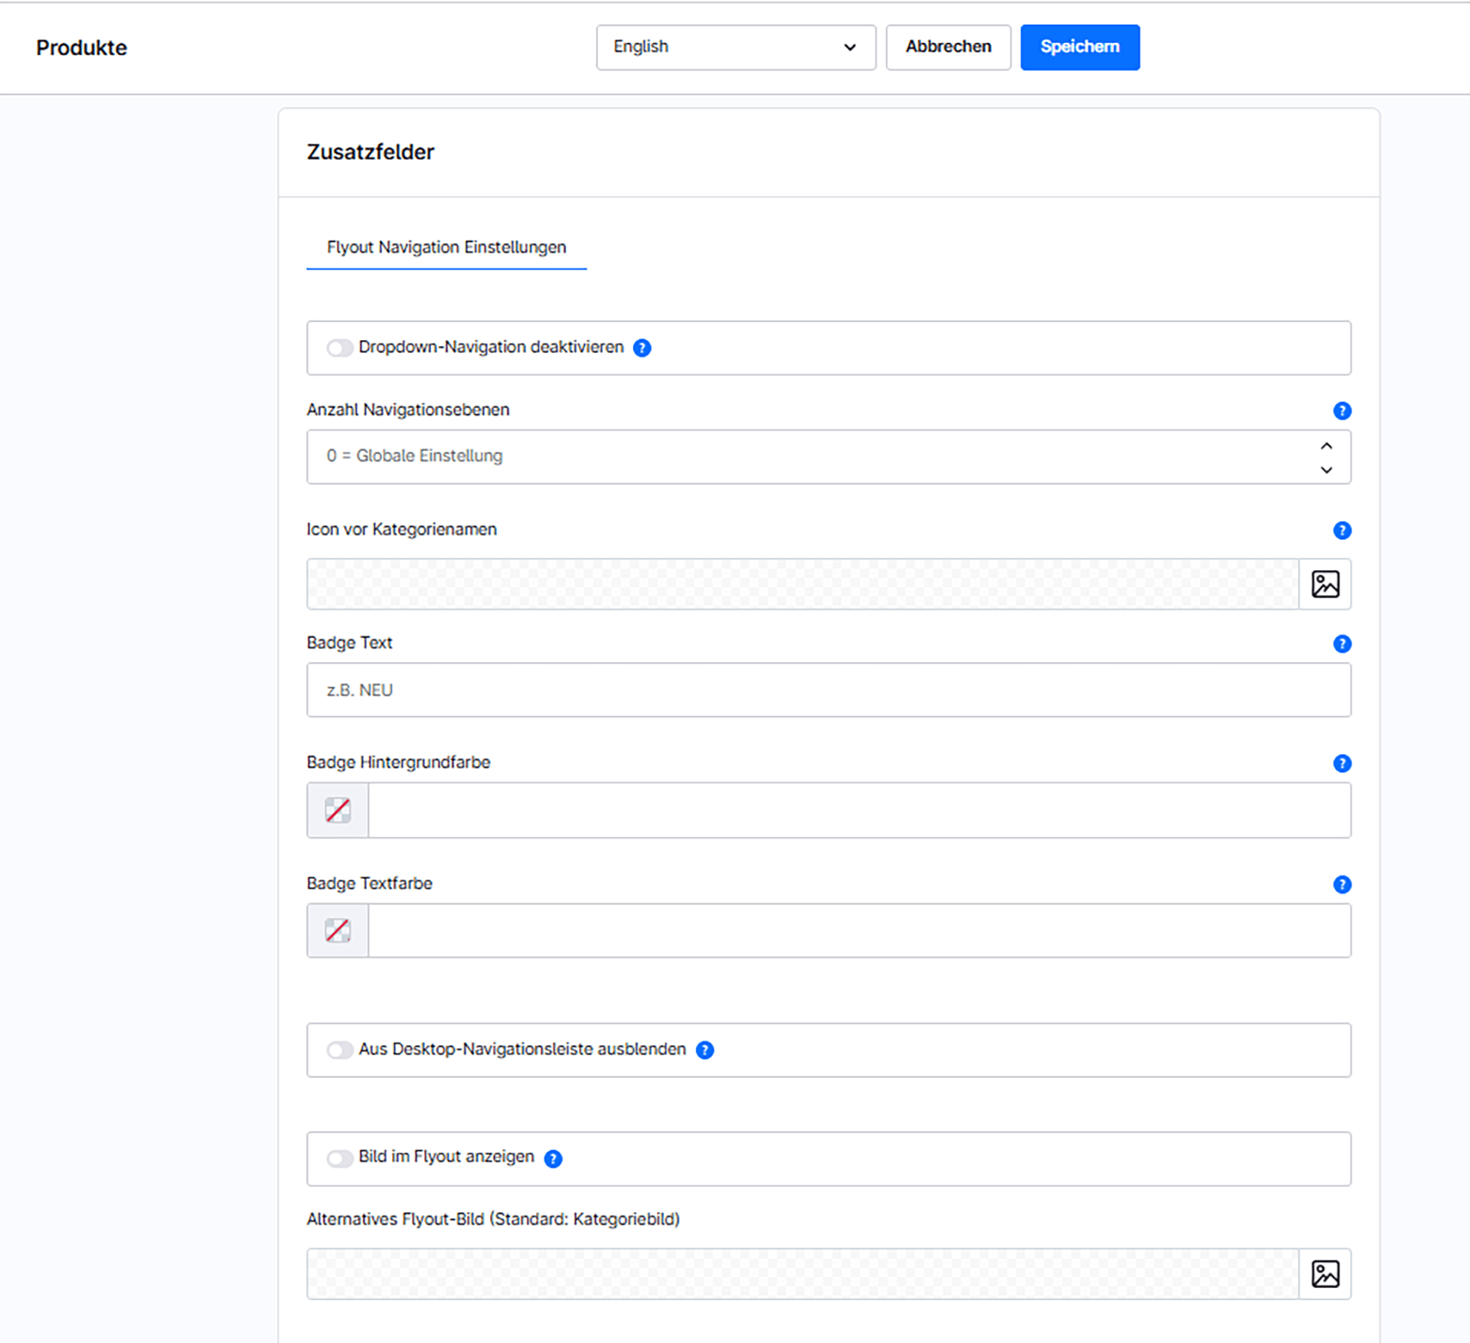Screen dimensions: 1470x1343
Task: Open help tooltip for Dropdown-Navigation deaktivieren
Action: coord(642,348)
